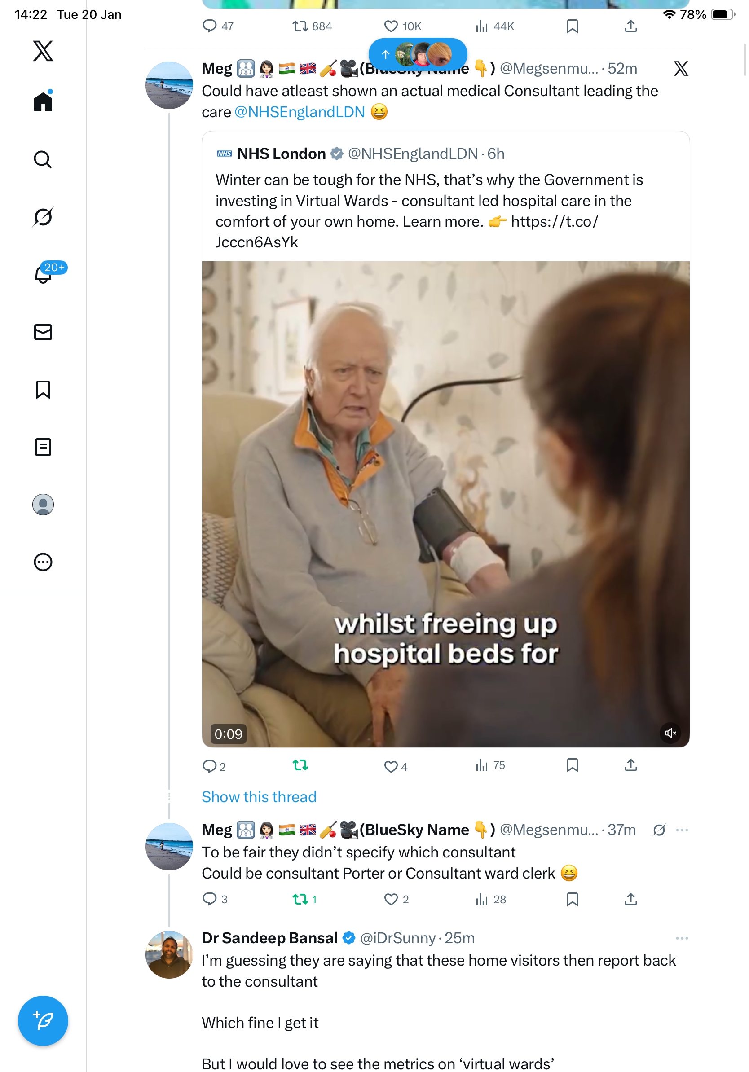Undo repost on Meg's 37m reply
Image resolution: width=749 pixels, height=1072 pixels.
click(x=300, y=899)
